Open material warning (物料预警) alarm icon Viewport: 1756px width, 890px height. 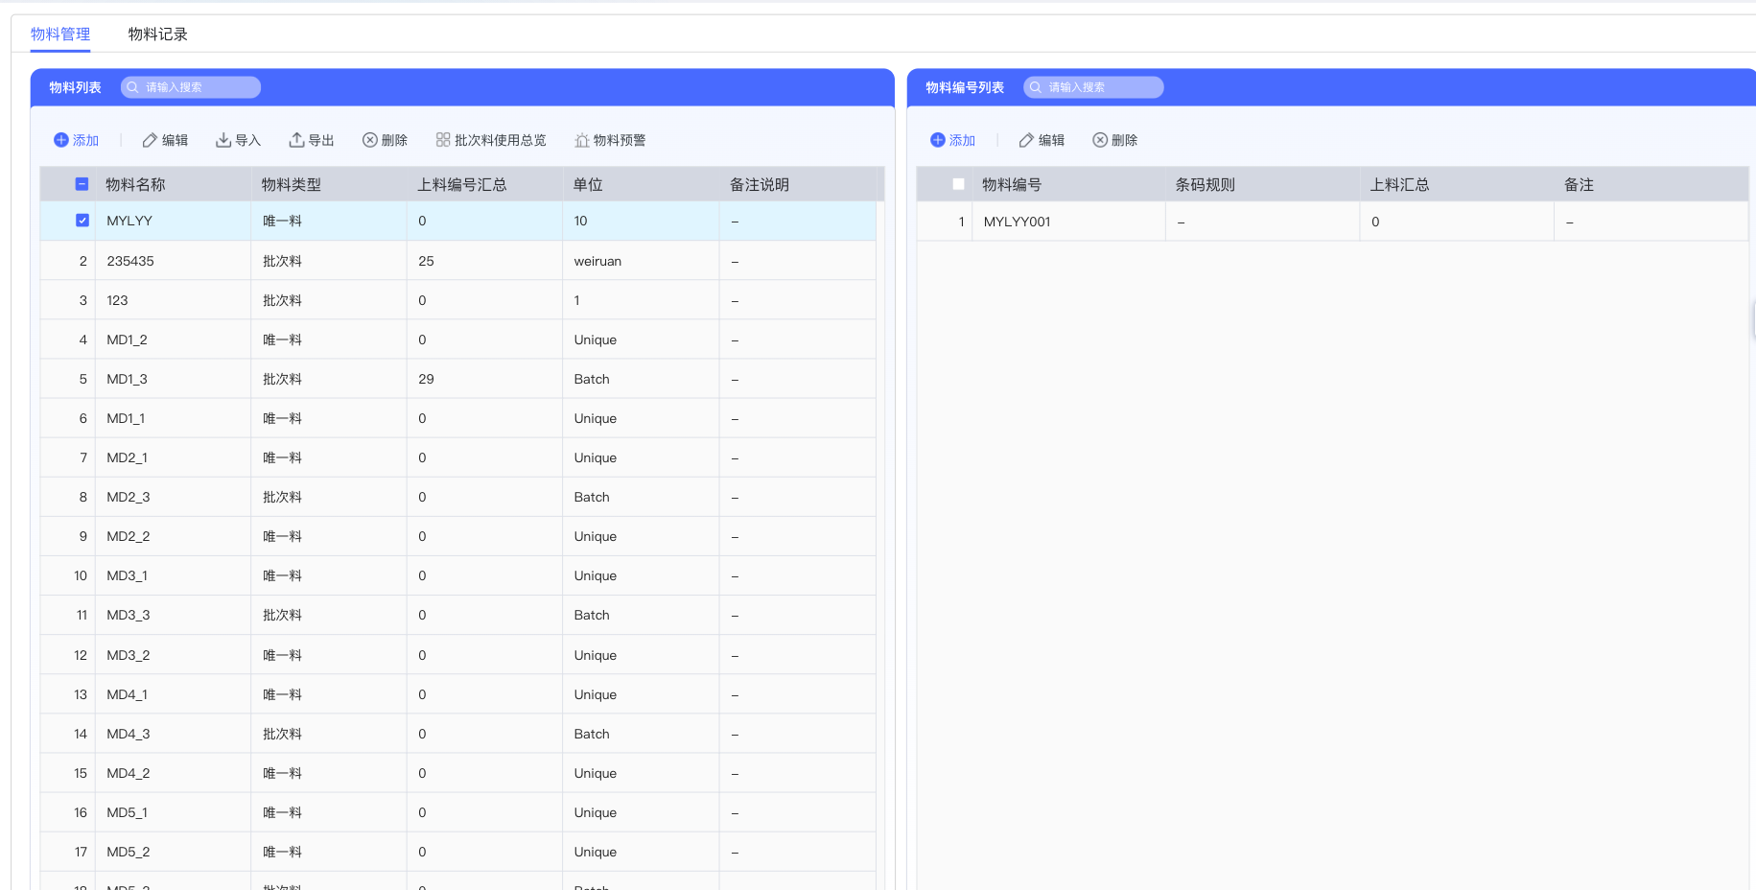tap(582, 140)
